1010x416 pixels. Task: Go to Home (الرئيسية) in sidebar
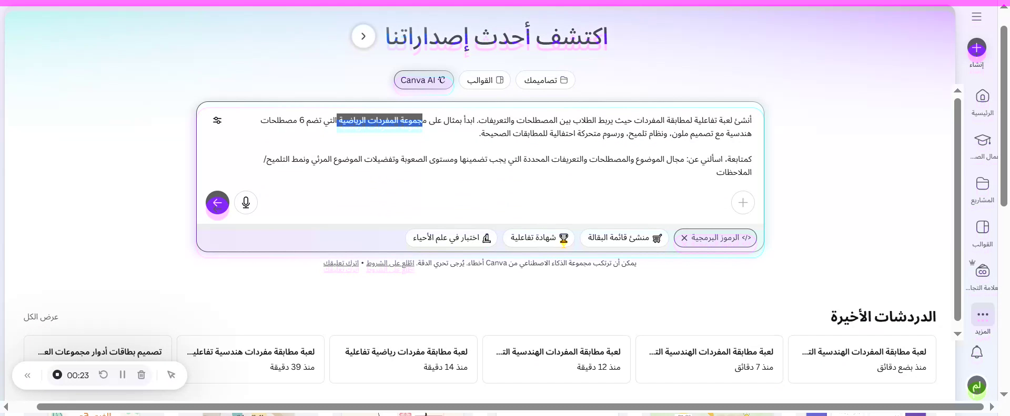pos(982,102)
